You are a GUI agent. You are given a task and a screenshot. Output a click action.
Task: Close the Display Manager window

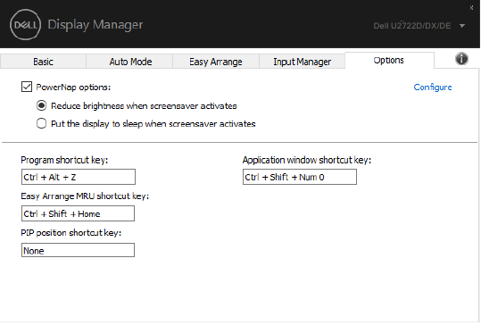(471, 8)
